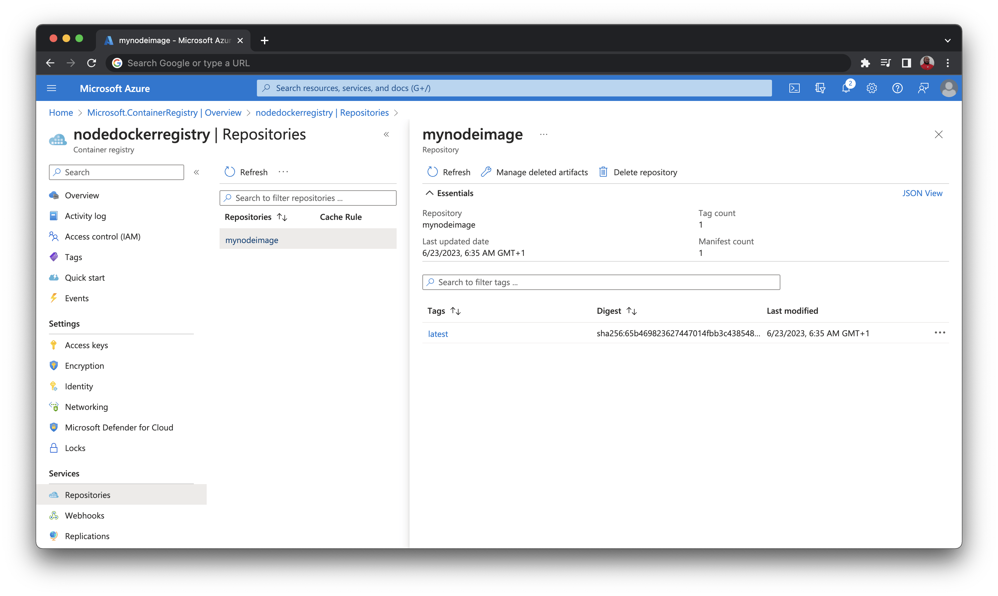998x596 pixels.
Task: Open Networking settings
Action: pyautogui.click(x=87, y=406)
